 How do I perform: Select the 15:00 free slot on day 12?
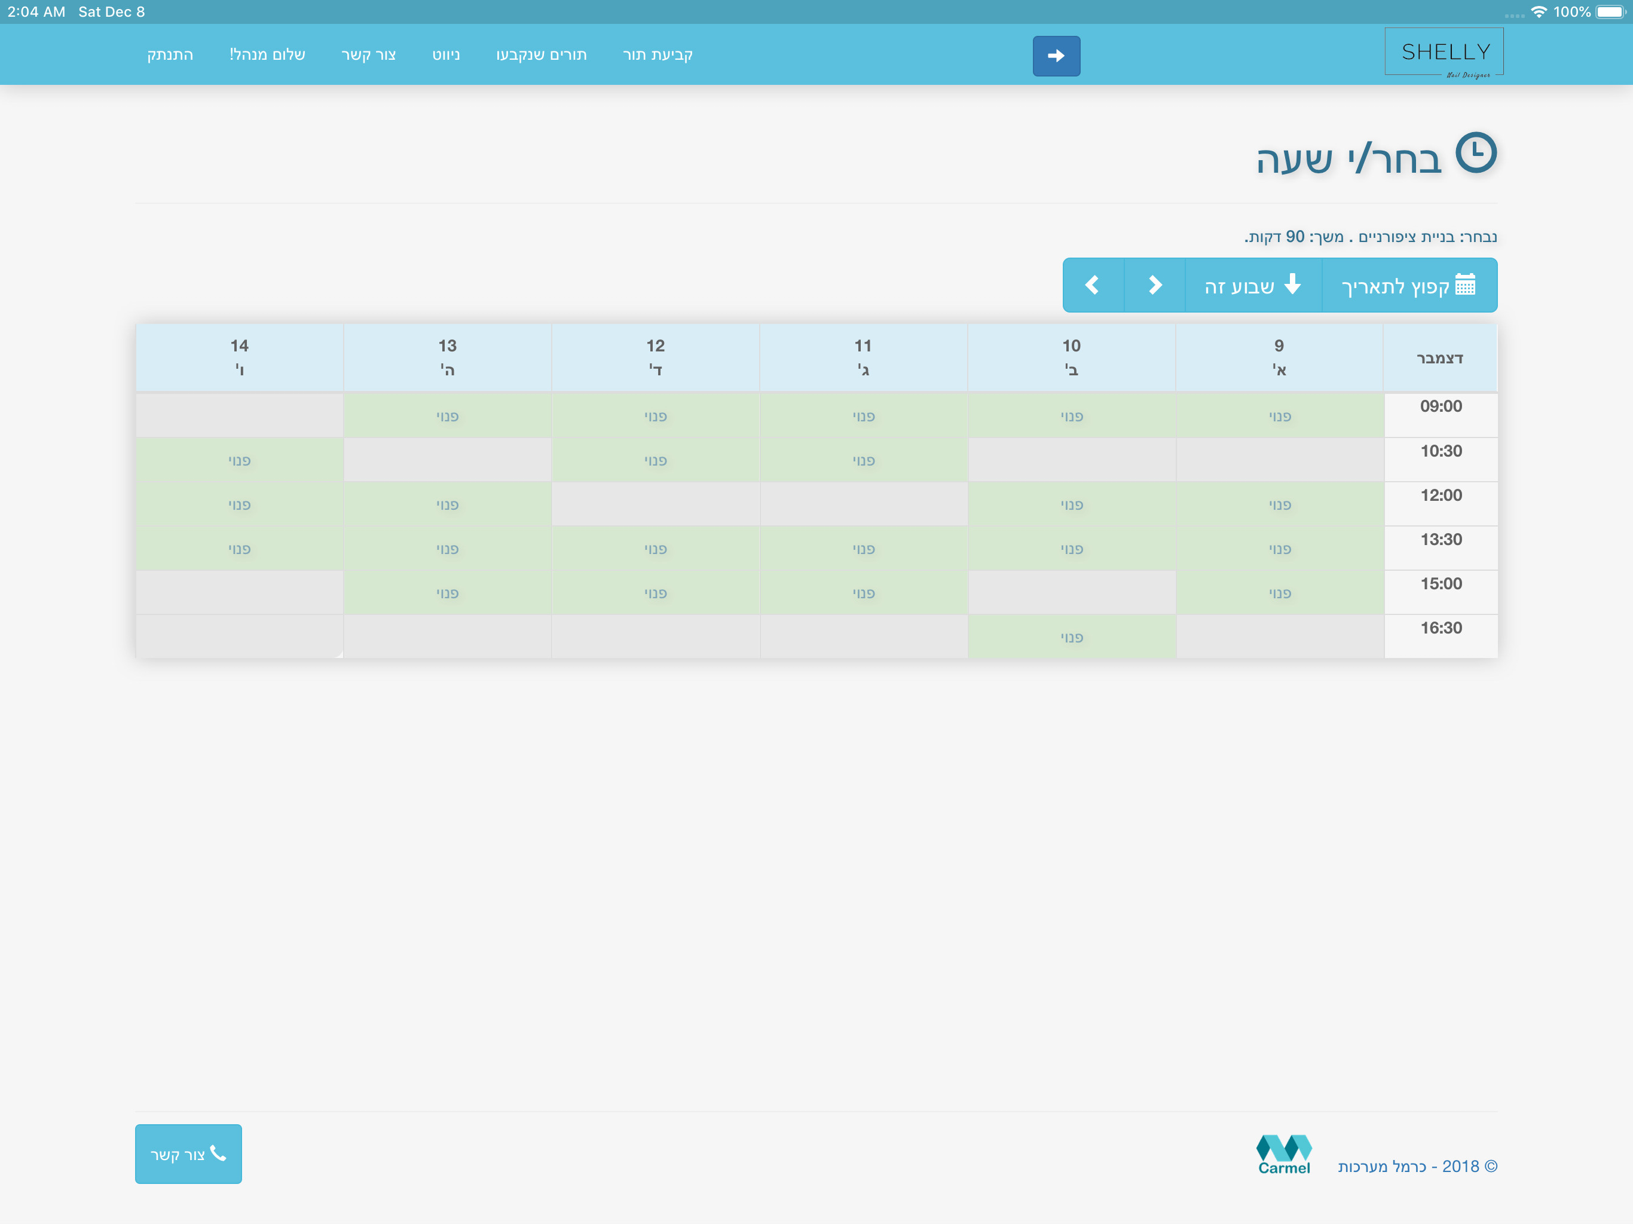[655, 593]
